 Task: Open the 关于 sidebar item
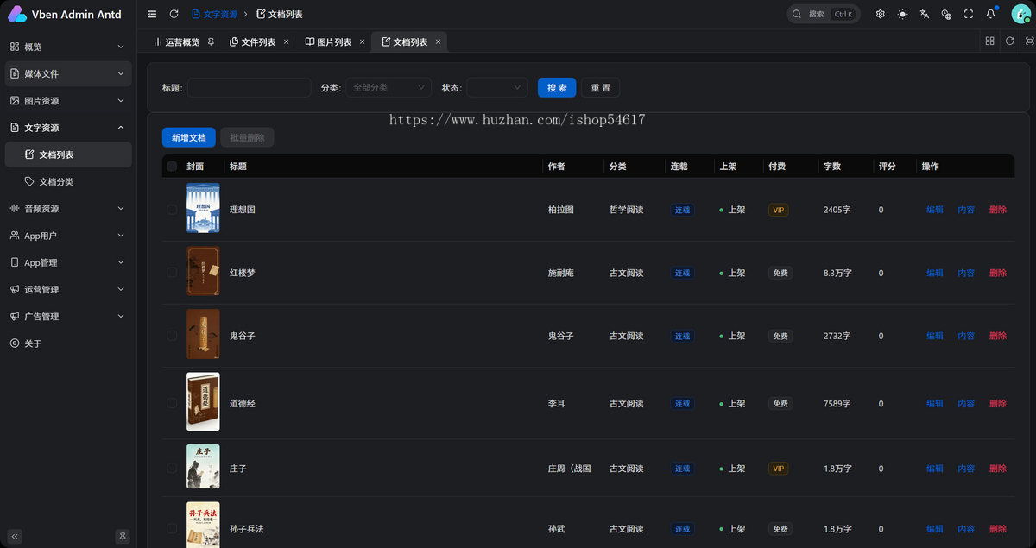point(68,343)
